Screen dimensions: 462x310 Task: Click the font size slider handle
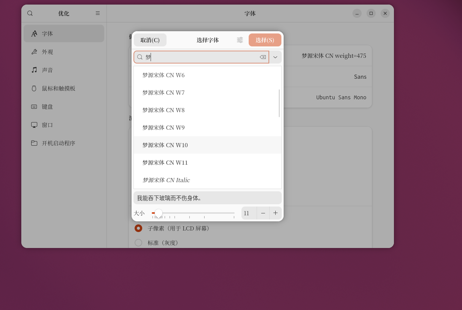159,213
